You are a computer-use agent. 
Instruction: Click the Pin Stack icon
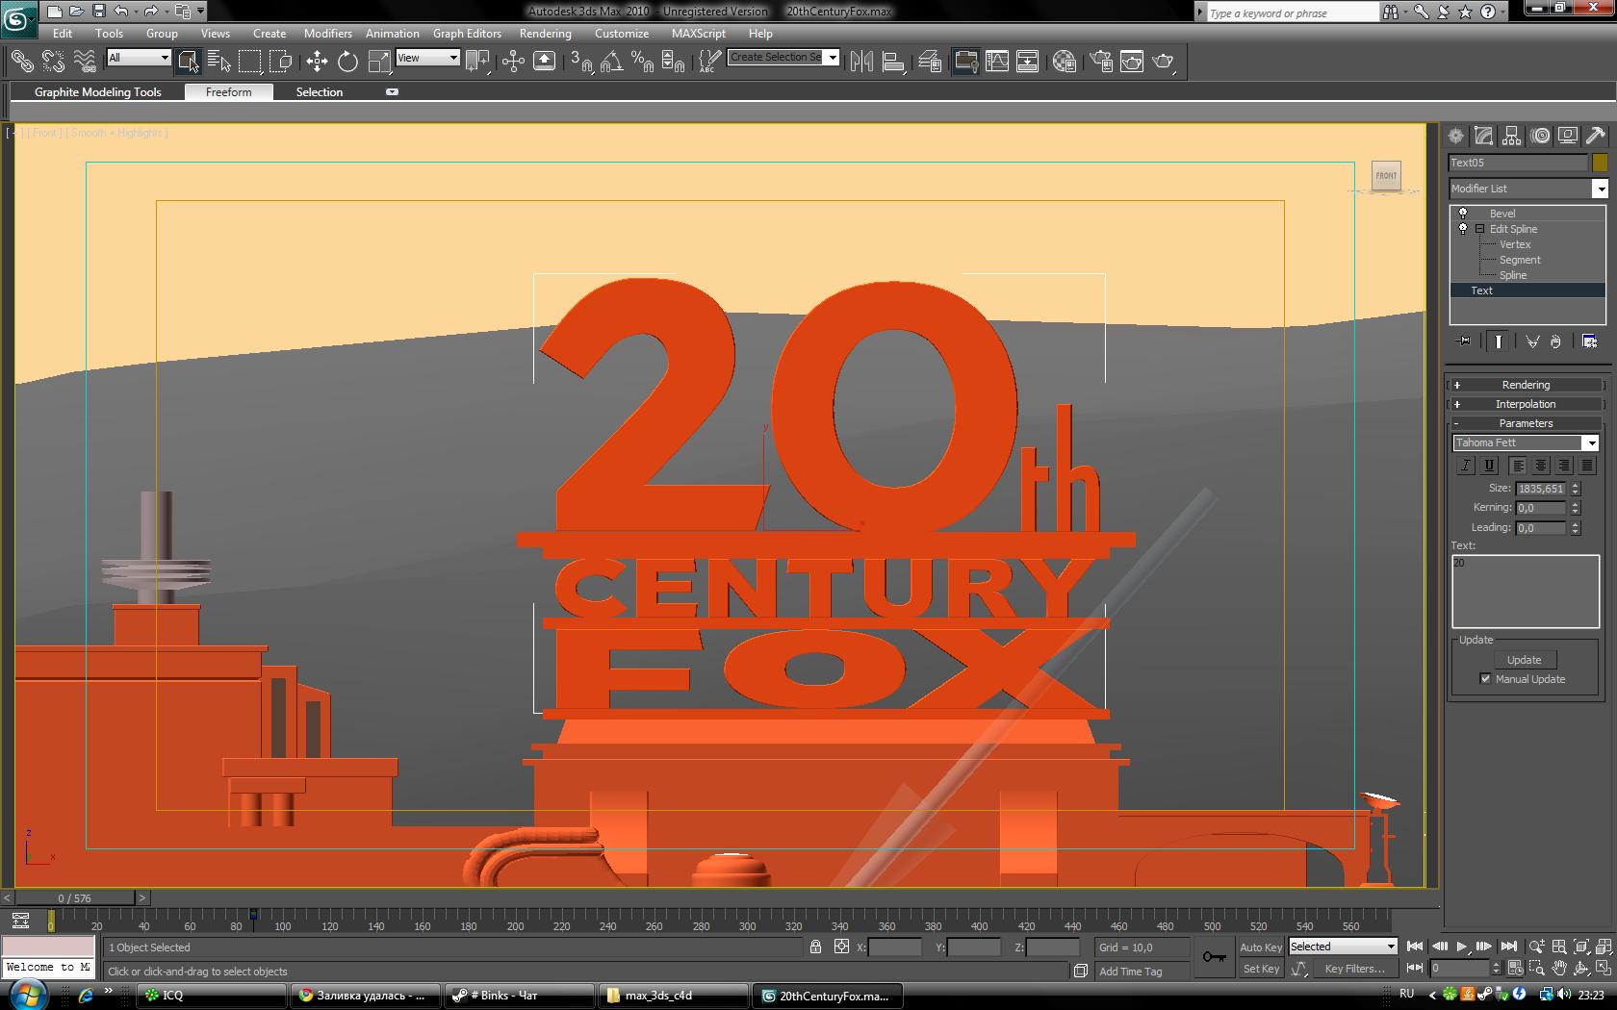[x=1464, y=341]
